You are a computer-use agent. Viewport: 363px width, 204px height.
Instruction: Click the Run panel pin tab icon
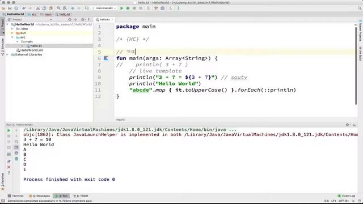(x=9, y=161)
